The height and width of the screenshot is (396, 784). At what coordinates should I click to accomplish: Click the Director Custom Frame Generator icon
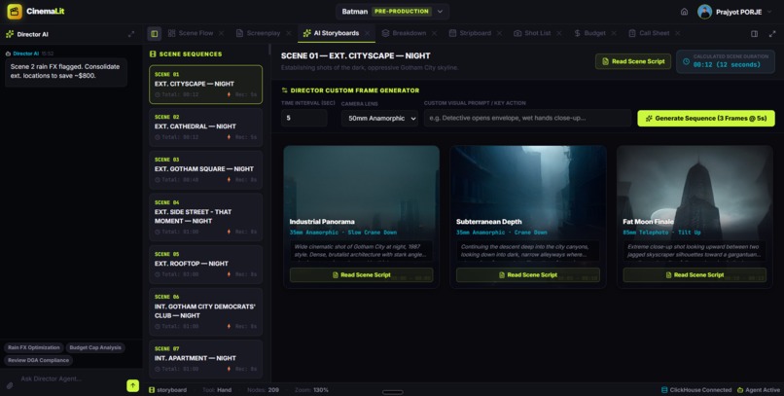point(284,90)
